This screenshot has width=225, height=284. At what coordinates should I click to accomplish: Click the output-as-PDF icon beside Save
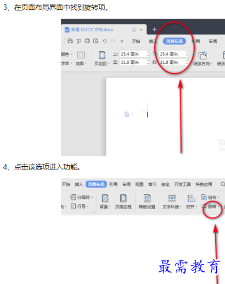click(x=78, y=41)
